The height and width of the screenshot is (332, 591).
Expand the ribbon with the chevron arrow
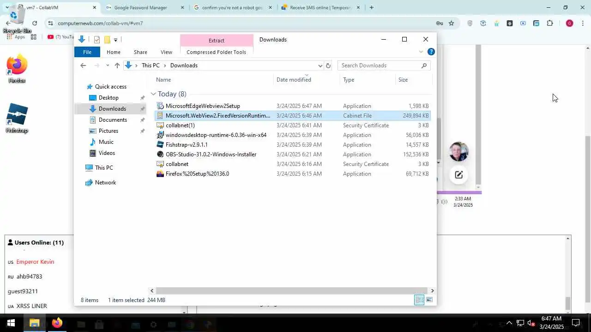(x=421, y=52)
